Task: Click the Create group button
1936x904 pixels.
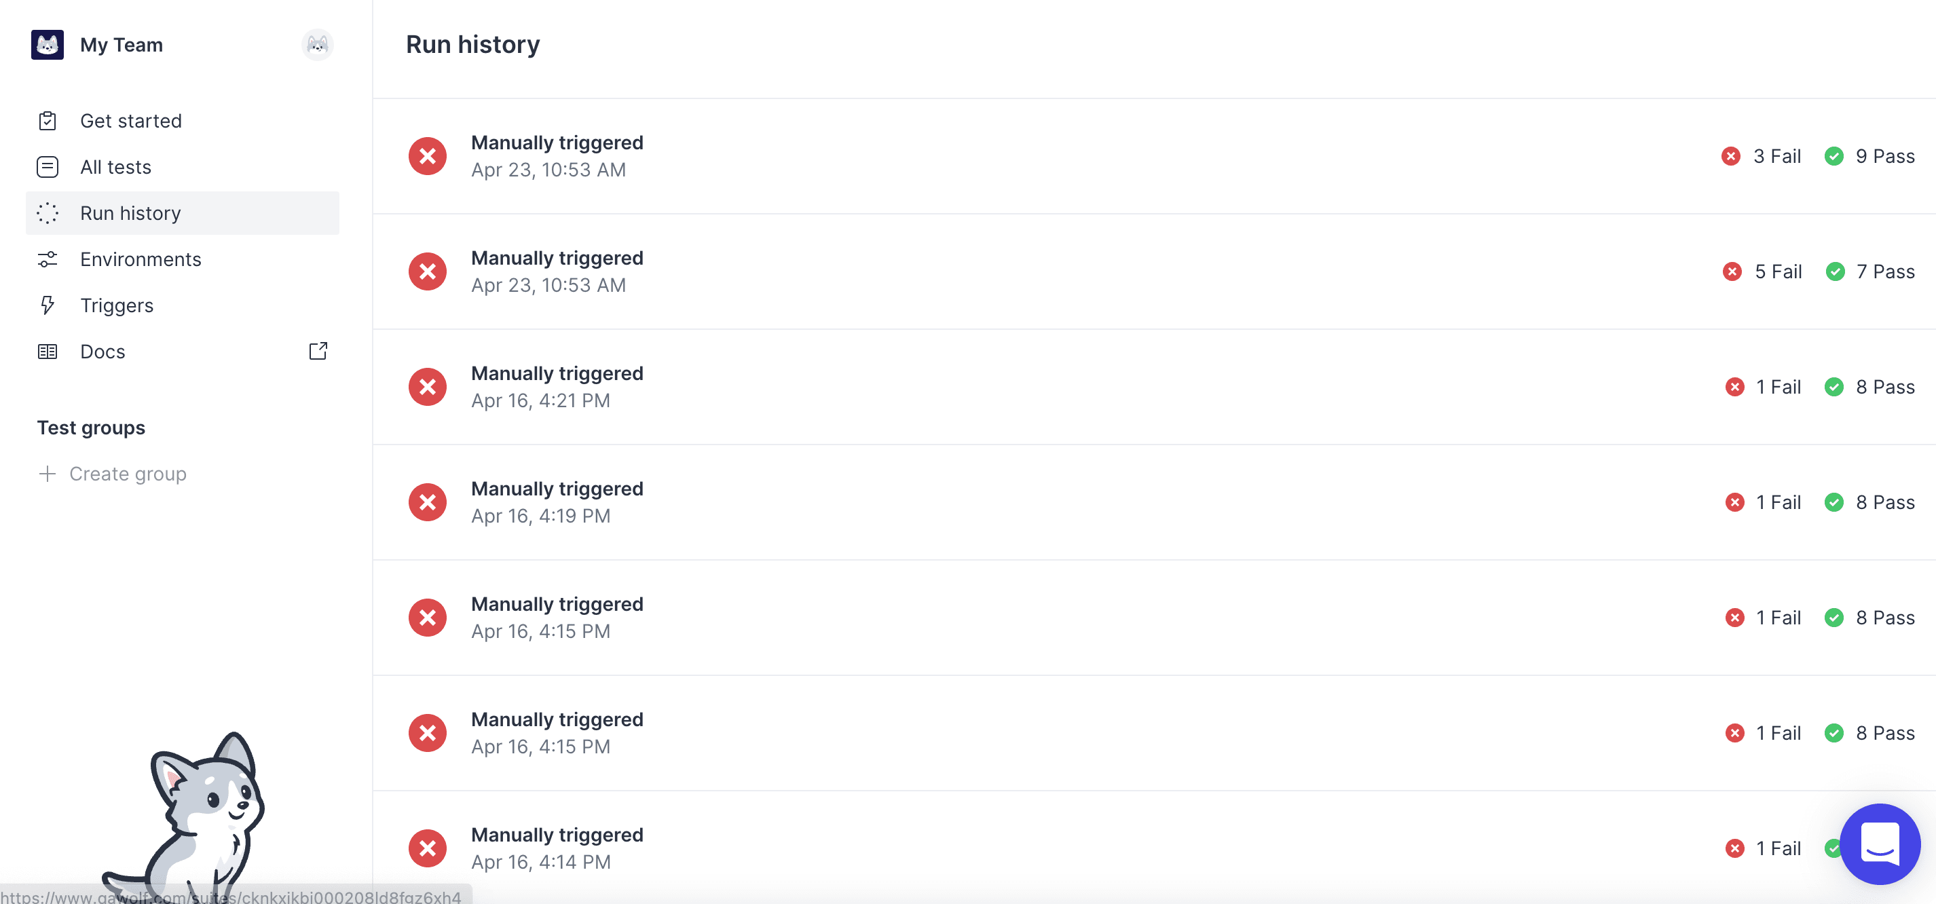Action: tap(127, 474)
